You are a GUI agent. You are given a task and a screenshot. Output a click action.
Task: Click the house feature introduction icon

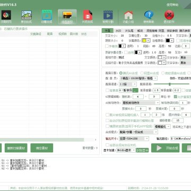coord(128,15)
